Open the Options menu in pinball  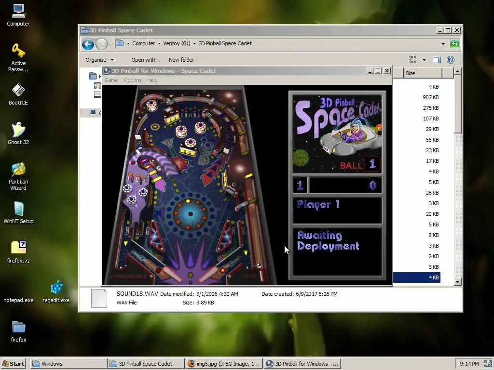point(132,80)
